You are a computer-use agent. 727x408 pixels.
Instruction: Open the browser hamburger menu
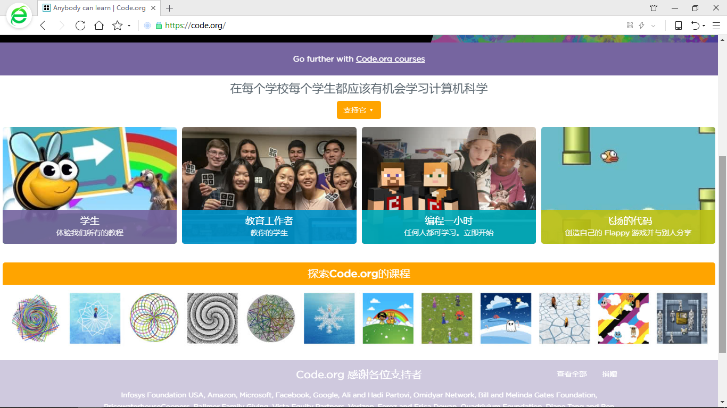[716, 25]
